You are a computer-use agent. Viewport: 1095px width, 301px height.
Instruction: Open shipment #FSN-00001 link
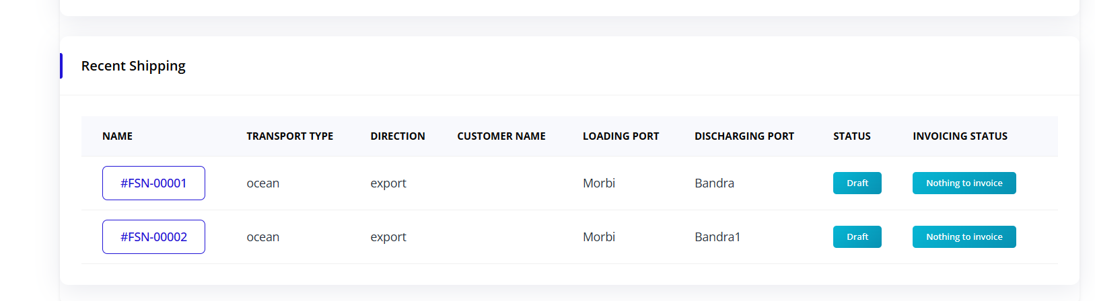point(153,183)
